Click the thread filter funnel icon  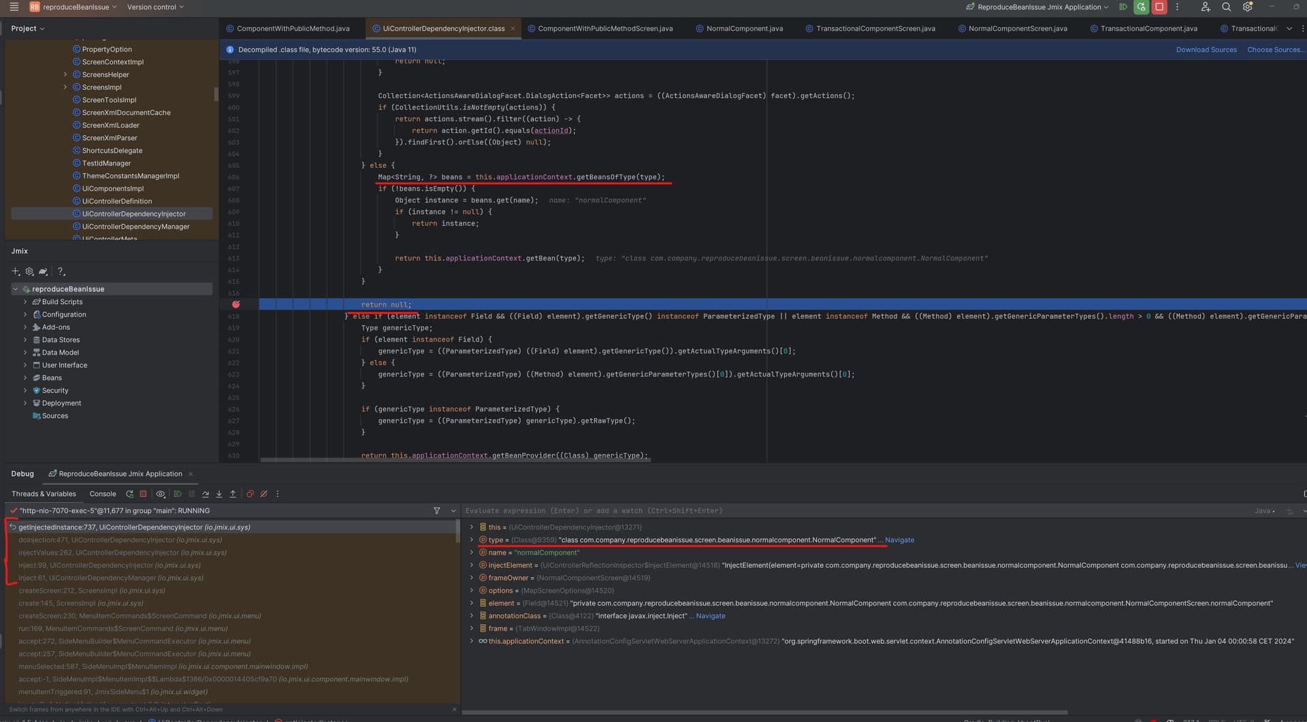pyautogui.click(x=436, y=510)
